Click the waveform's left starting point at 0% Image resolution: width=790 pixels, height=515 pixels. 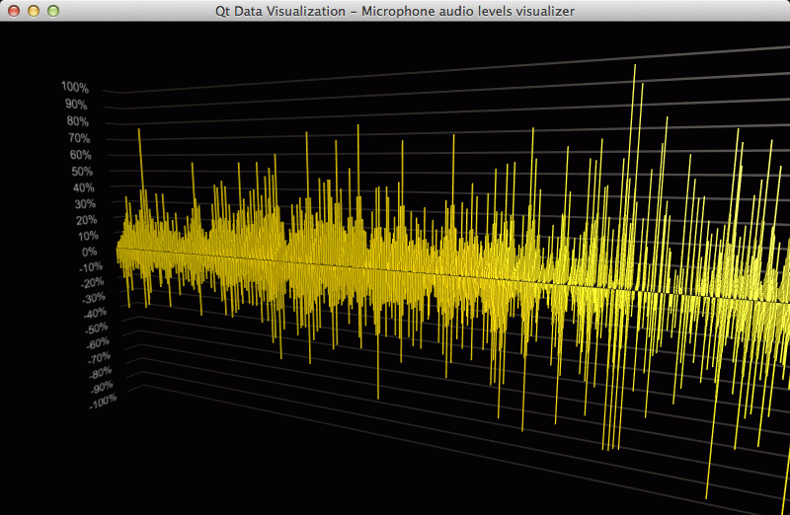point(118,251)
